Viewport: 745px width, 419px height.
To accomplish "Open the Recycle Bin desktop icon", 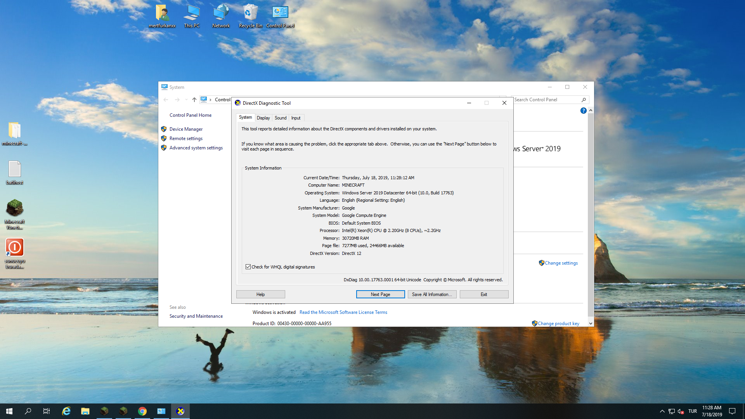I will point(250,16).
